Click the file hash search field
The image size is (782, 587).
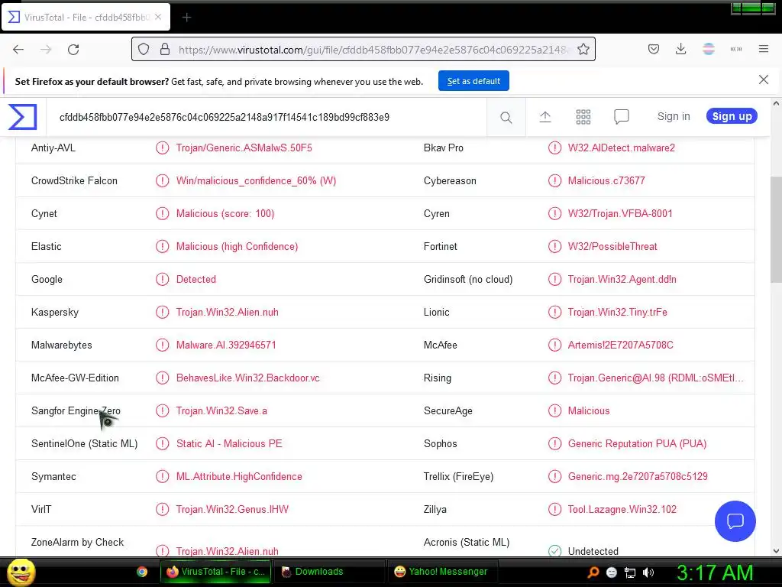pos(267,117)
